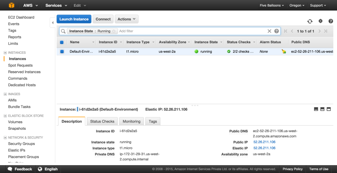
Task: Open the Support dropdown menu
Action: [318, 5]
